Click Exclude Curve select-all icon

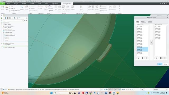[x=161, y=58]
